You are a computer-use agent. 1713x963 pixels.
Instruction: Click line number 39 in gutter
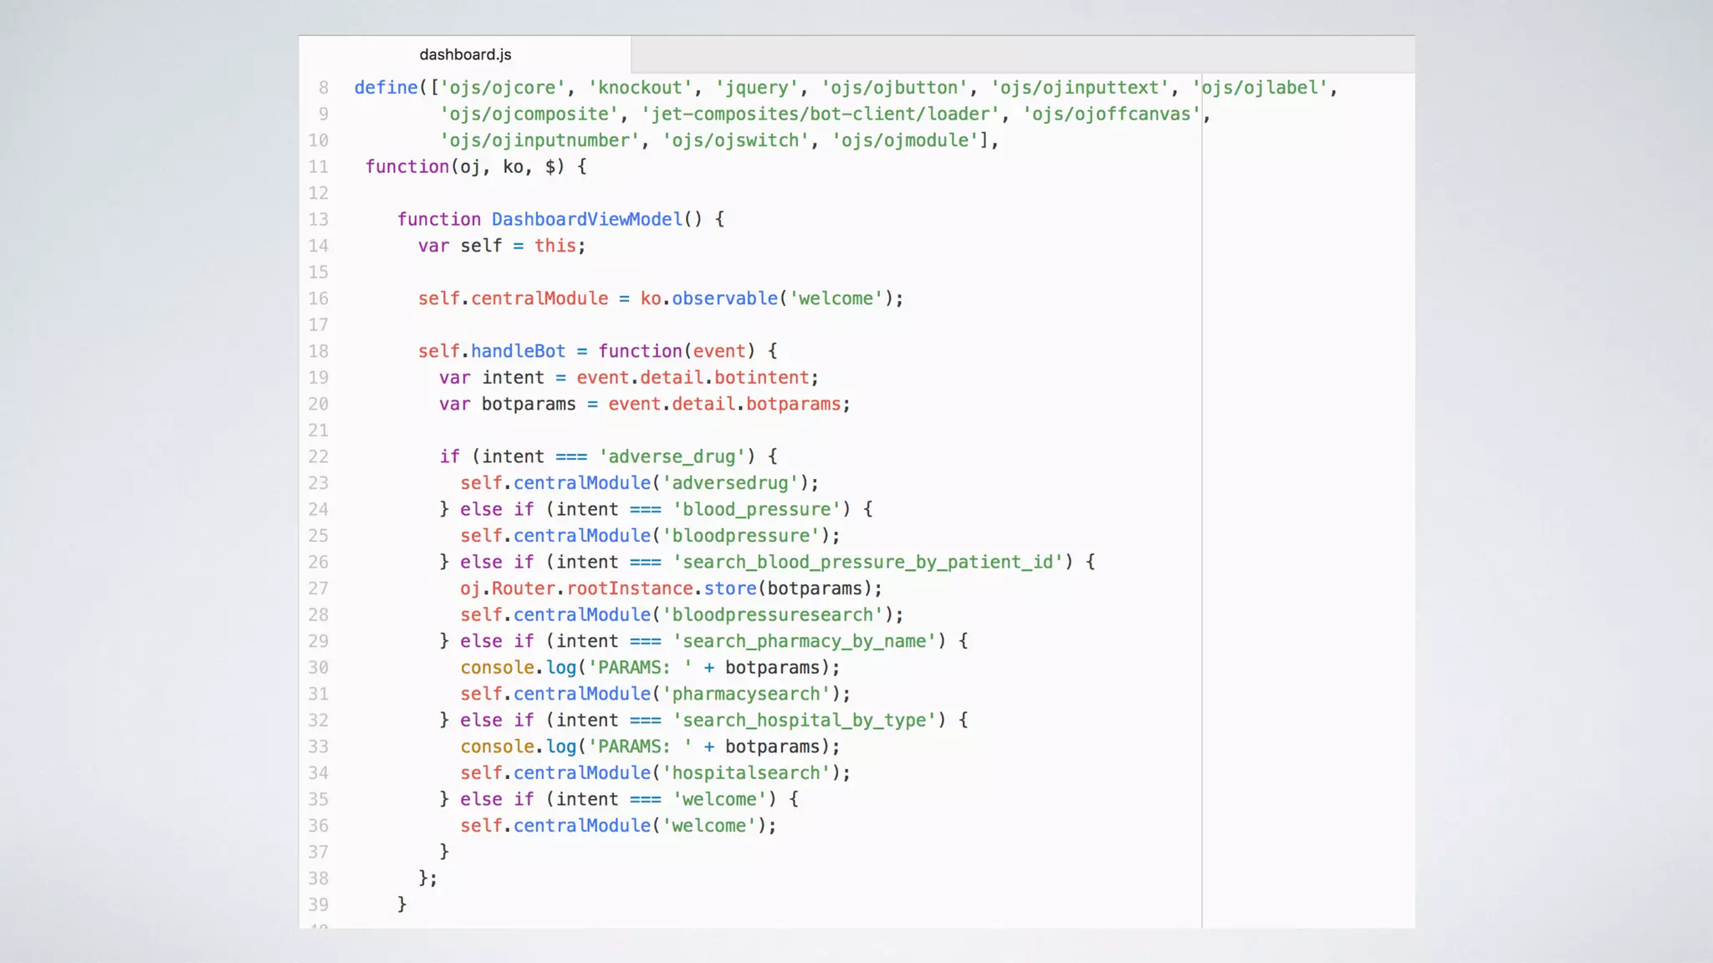pyautogui.click(x=318, y=904)
